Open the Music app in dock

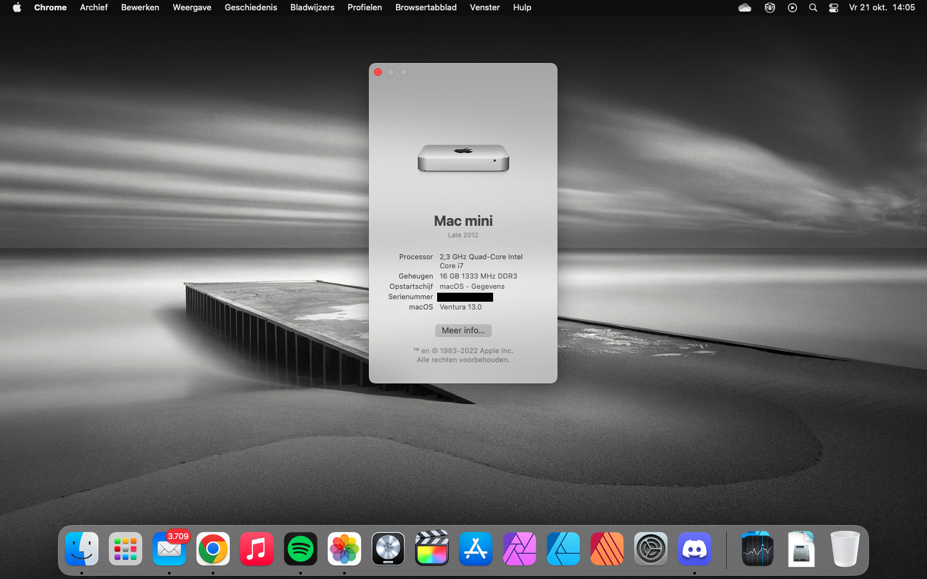(x=257, y=549)
